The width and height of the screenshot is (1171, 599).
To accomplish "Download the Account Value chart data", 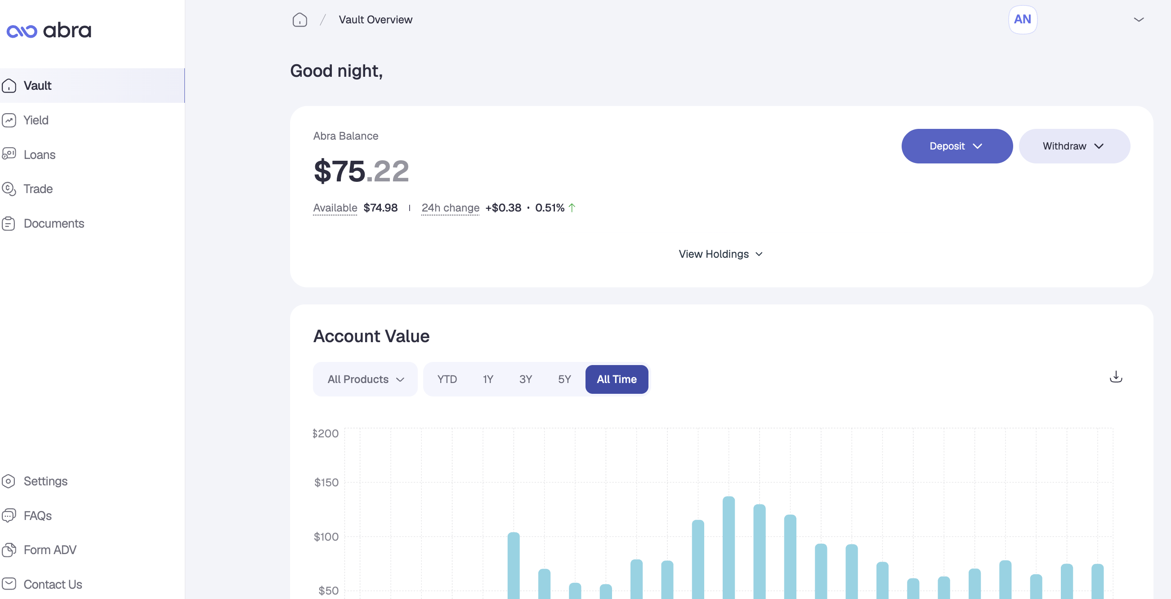I will [x=1116, y=377].
